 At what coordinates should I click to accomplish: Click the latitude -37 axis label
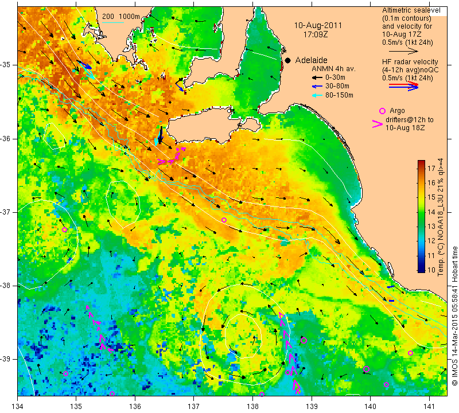(6, 212)
